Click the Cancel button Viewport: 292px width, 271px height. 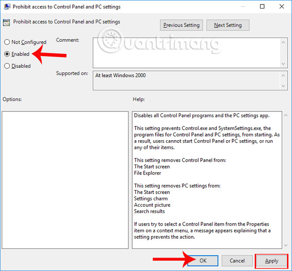point(237,261)
